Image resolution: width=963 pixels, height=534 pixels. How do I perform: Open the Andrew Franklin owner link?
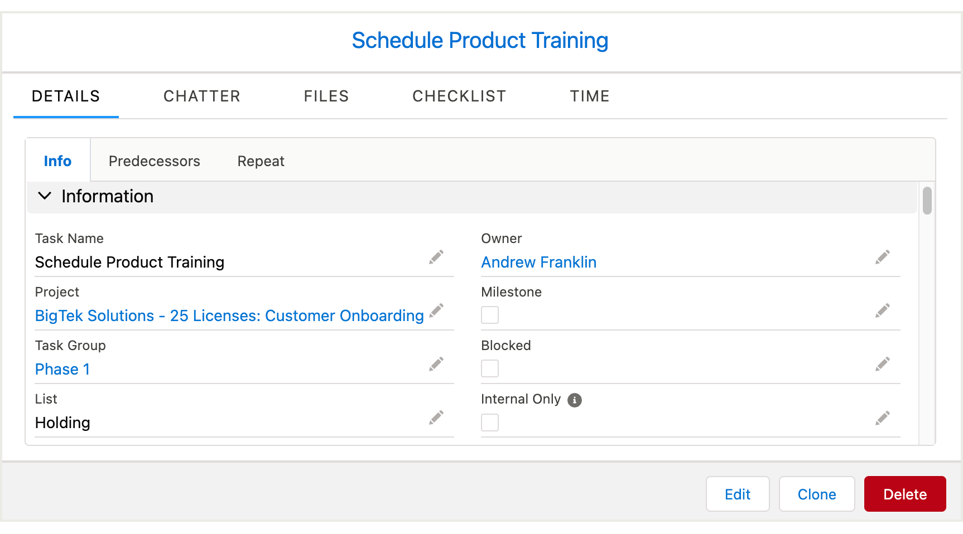[539, 262]
